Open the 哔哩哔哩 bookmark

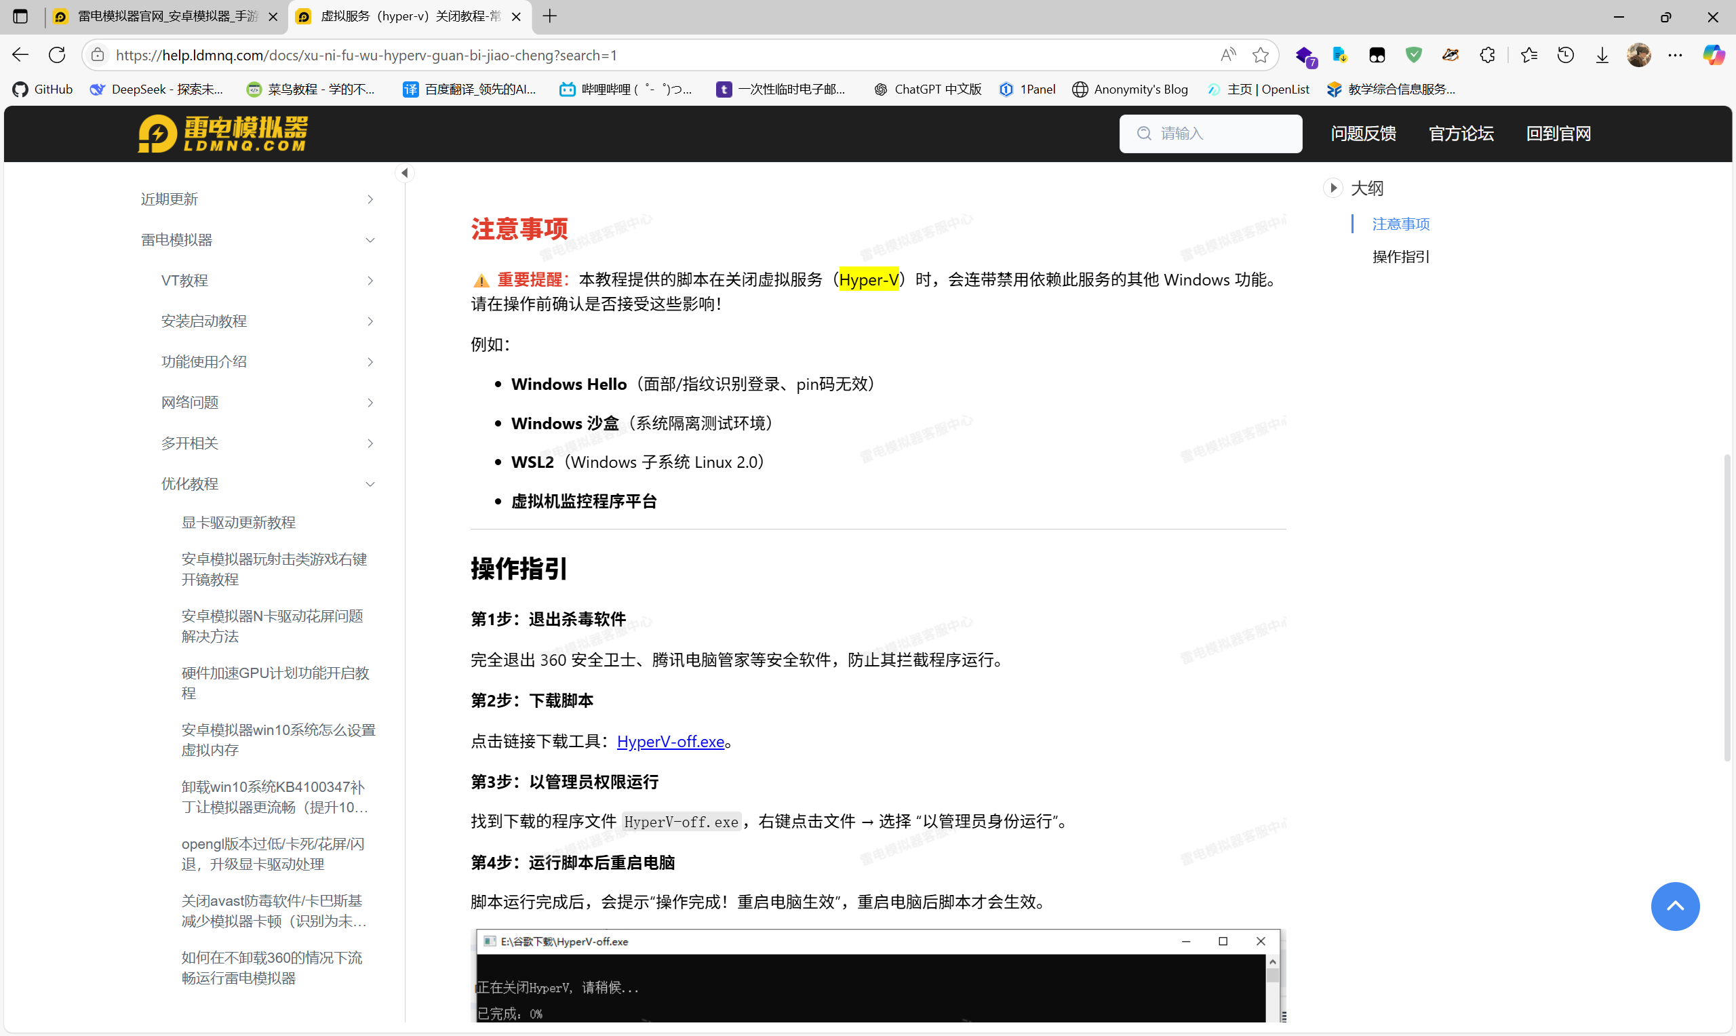click(625, 89)
